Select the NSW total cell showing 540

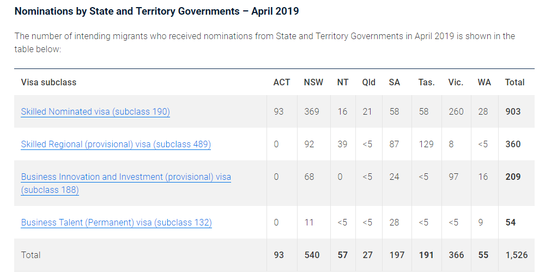point(312,255)
